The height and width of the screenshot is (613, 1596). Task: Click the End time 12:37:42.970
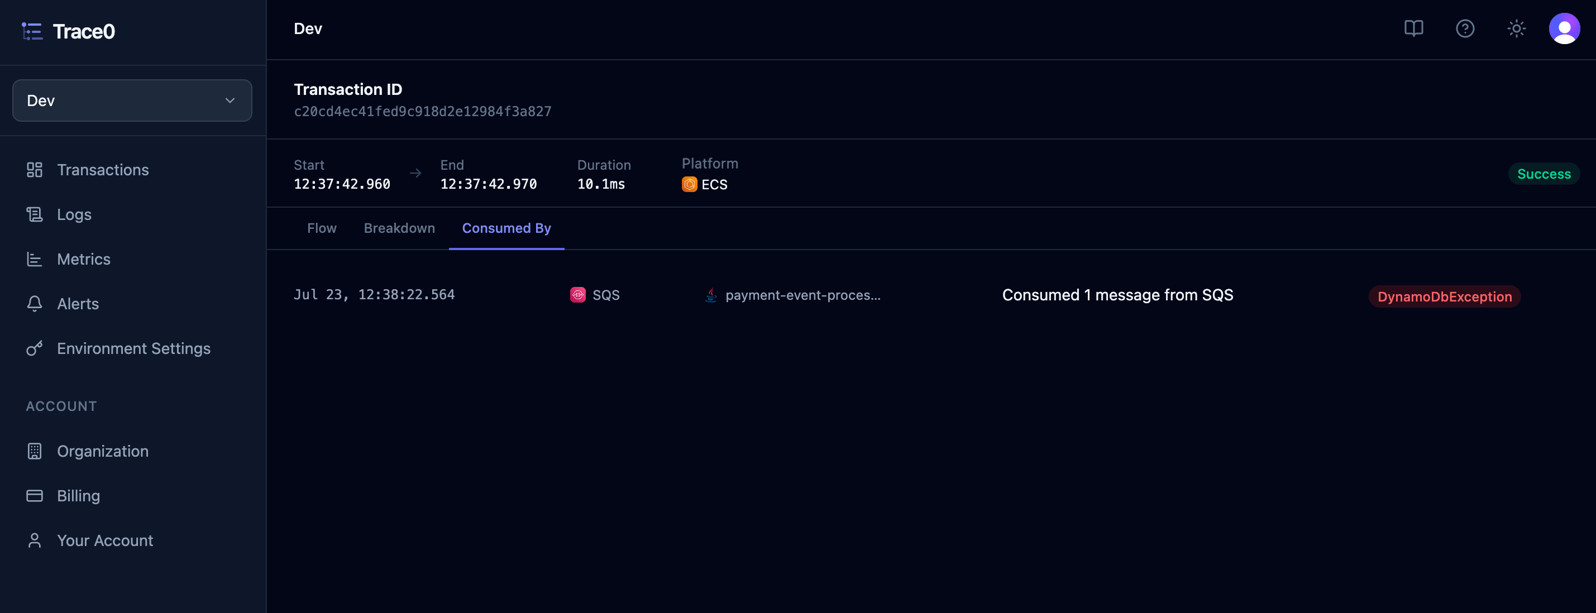click(x=488, y=184)
